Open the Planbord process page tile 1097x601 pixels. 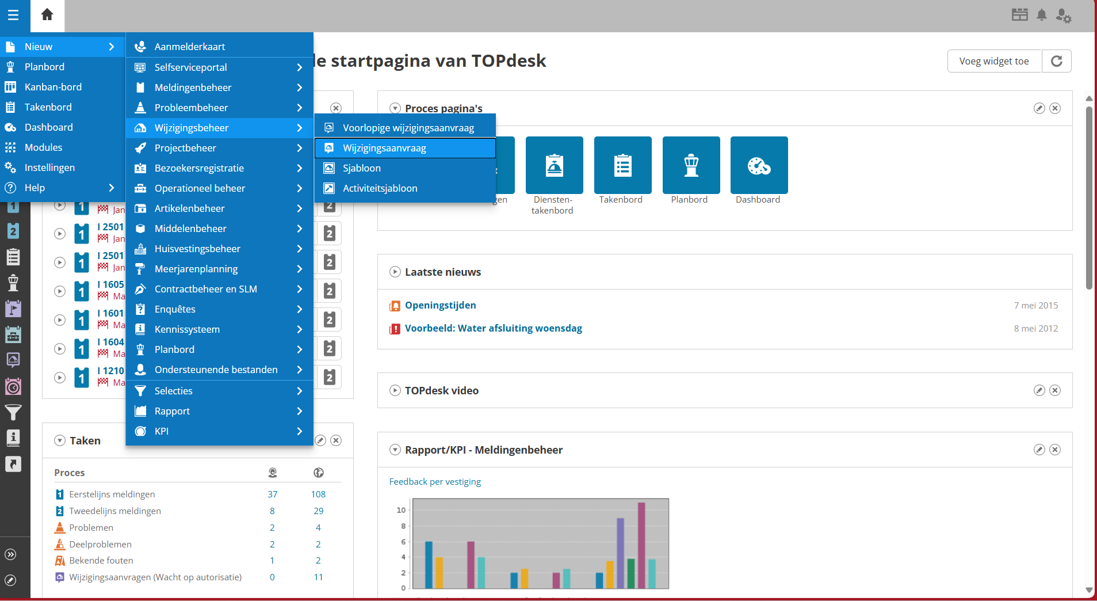click(x=691, y=165)
